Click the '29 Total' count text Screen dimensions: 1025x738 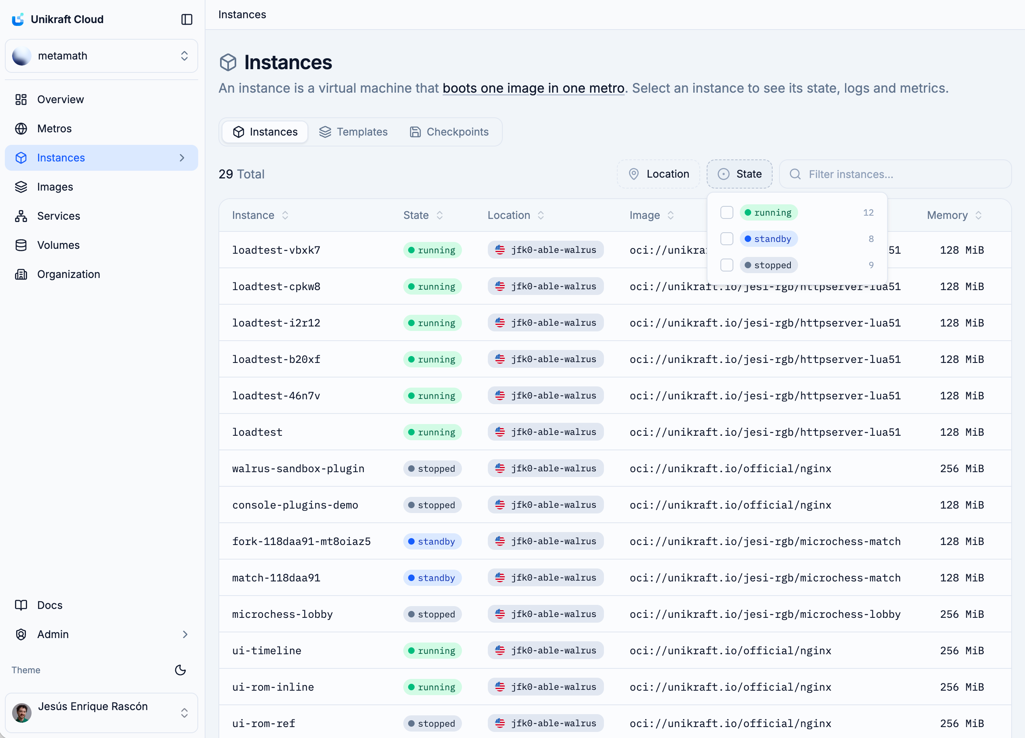[241, 174]
